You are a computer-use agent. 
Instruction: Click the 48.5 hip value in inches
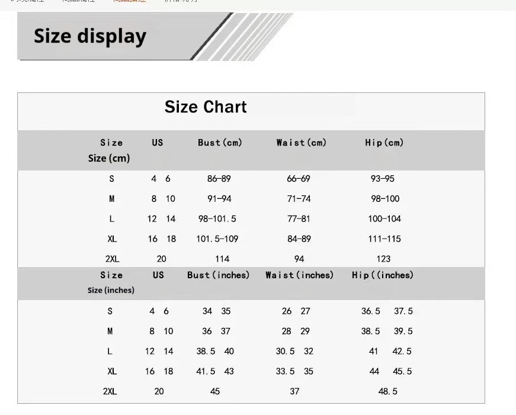click(x=387, y=391)
